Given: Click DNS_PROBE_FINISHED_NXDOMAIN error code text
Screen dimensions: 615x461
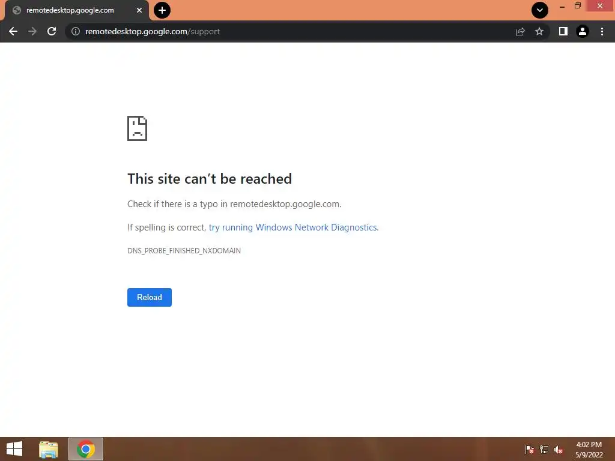Looking at the screenshot, I should [x=184, y=250].
